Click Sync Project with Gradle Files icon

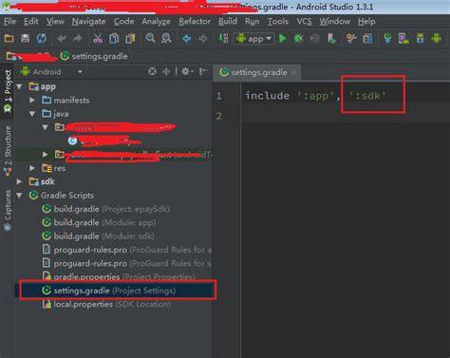pyautogui.click(x=387, y=39)
